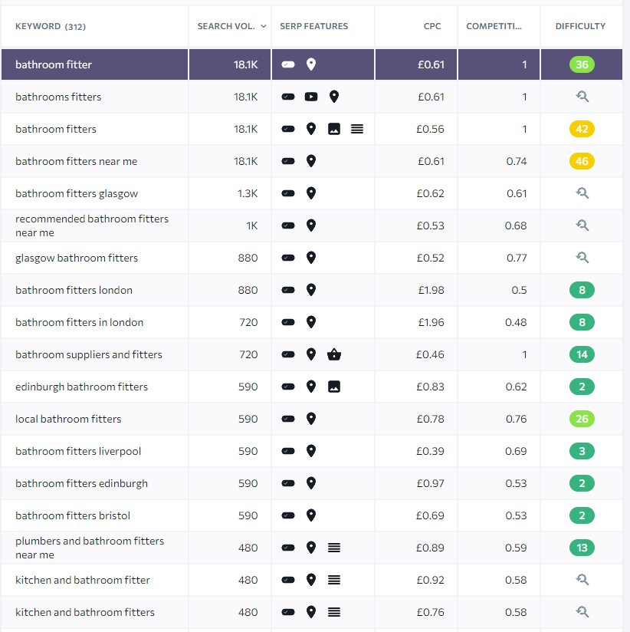Open keyword bathroom fitters near me
The height and width of the screenshot is (632, 630).
pyautogui.click(x=77, y=161)
